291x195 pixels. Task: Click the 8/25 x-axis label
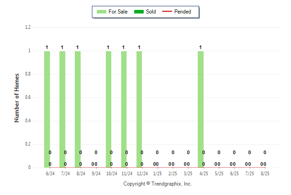click(x=265, y=174)
